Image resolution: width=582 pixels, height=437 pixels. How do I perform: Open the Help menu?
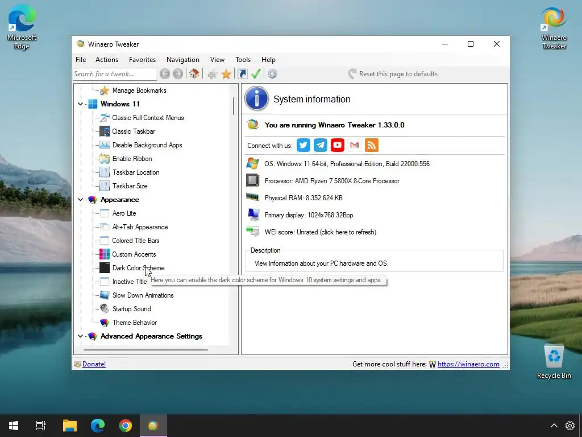tap(268, 59)
